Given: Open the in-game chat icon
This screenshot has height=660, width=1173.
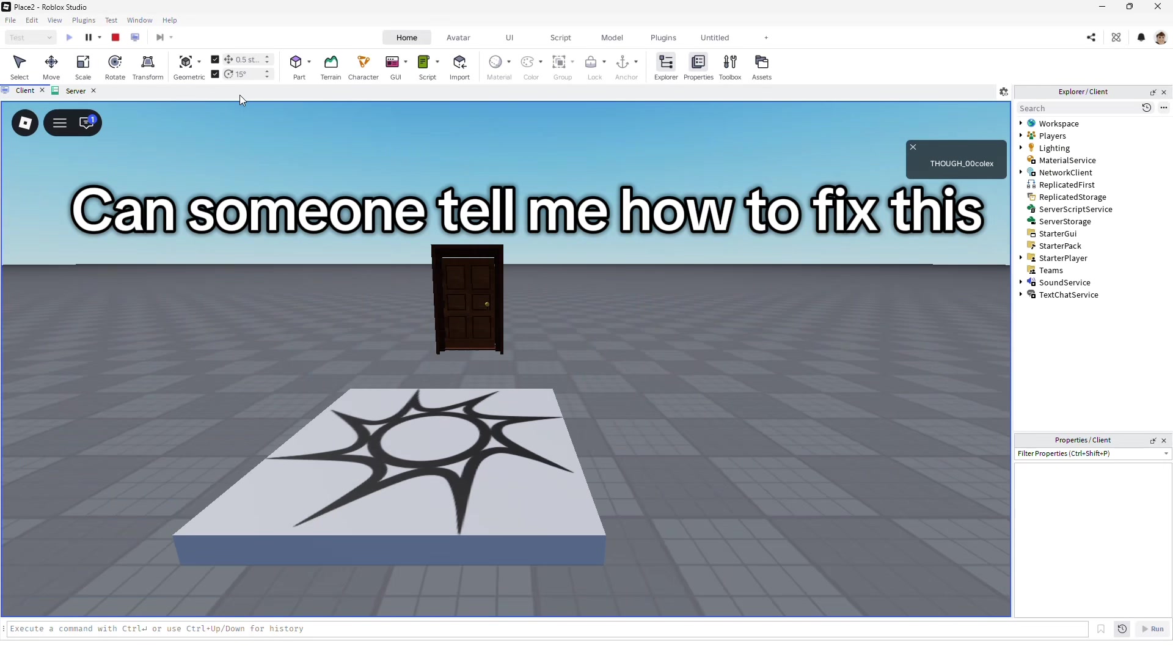Looking at the screenshot, I should (87, 123).
